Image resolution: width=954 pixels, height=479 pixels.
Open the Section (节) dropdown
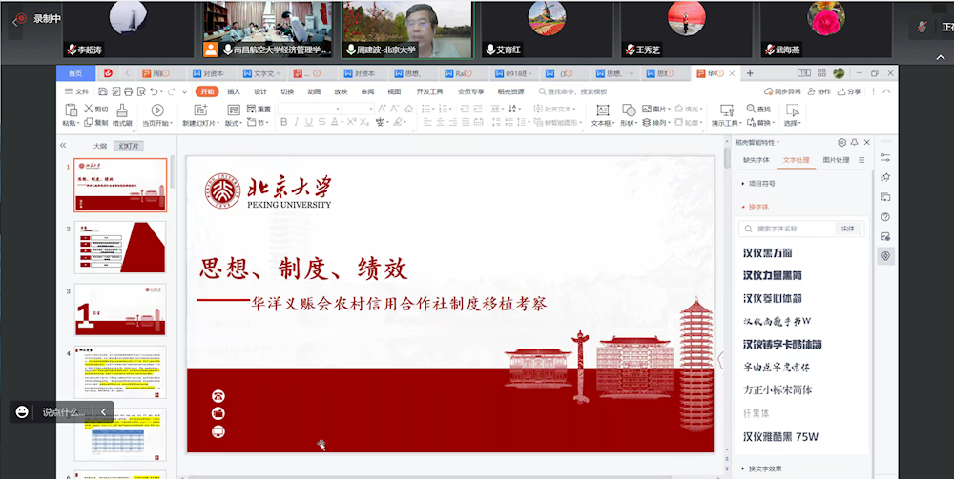(x=258, y=122)
